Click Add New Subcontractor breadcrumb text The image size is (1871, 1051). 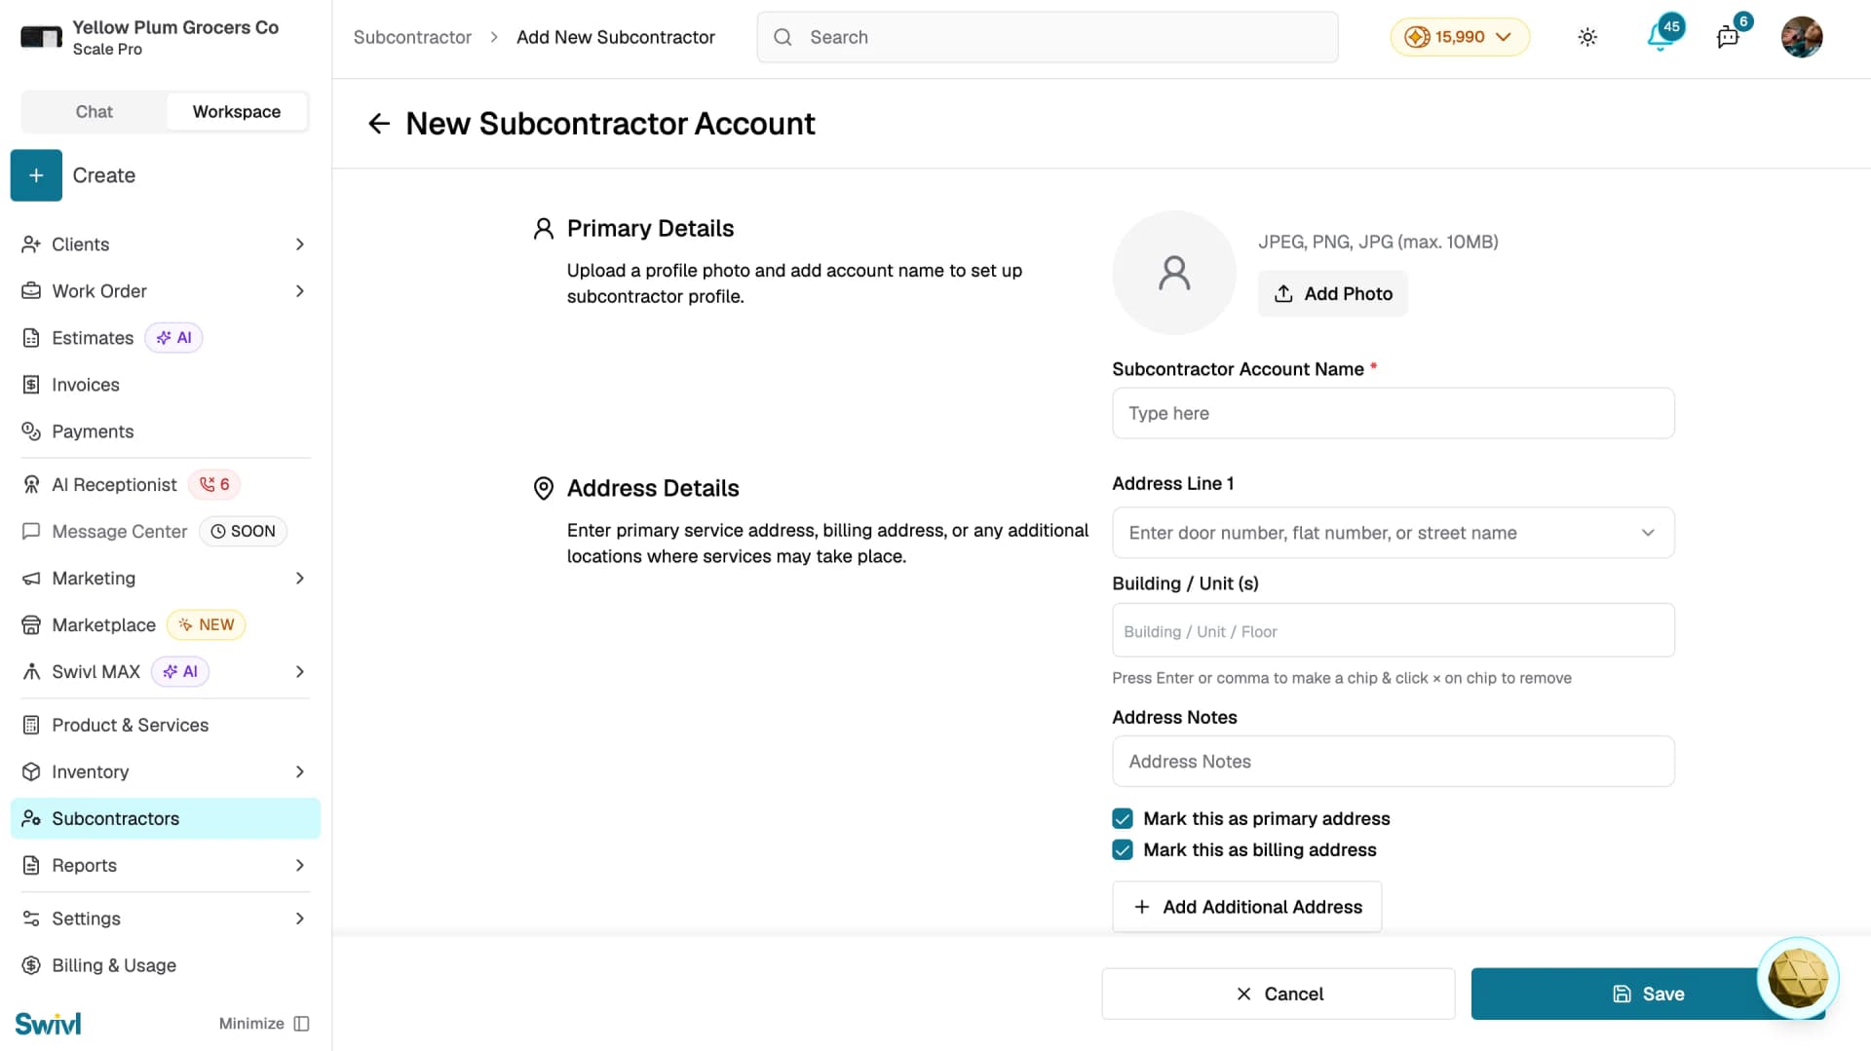[x=616, y=37]
